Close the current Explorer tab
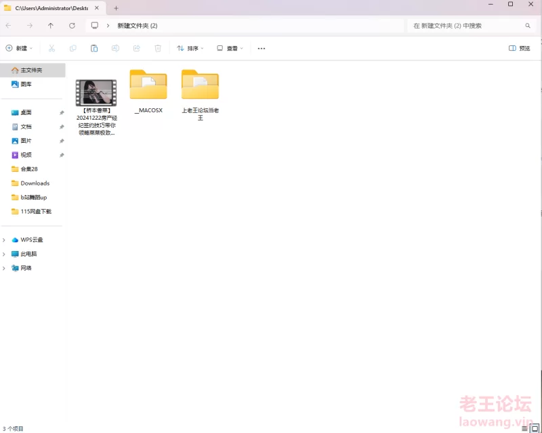The height and width of the screenshot is (433, 542). pyautogui.click(x=97, y=7)
